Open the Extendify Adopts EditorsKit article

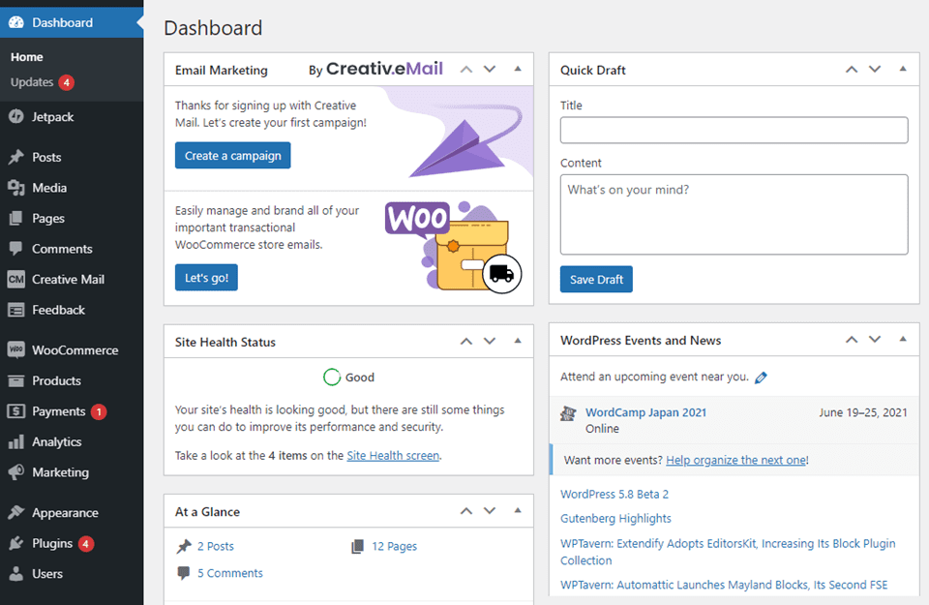(x=728, y=552)
